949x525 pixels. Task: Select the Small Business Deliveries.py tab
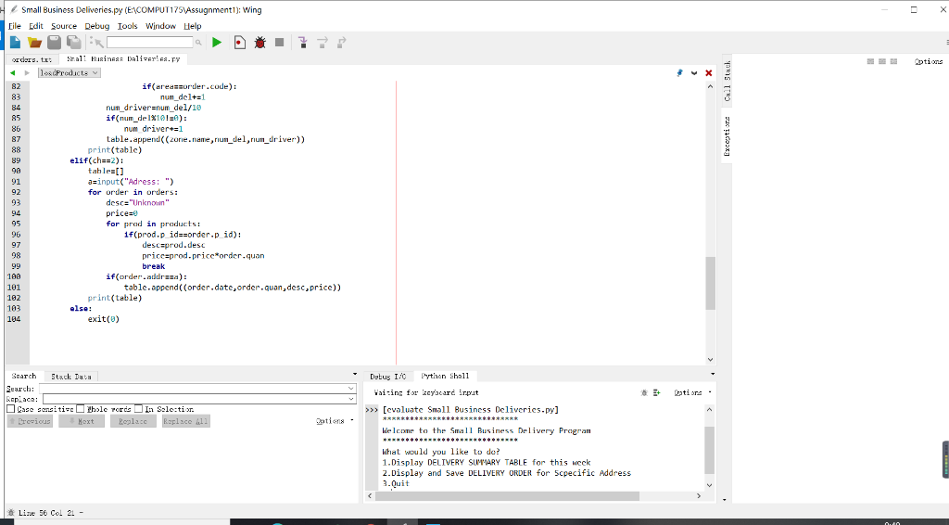(123, 58)
